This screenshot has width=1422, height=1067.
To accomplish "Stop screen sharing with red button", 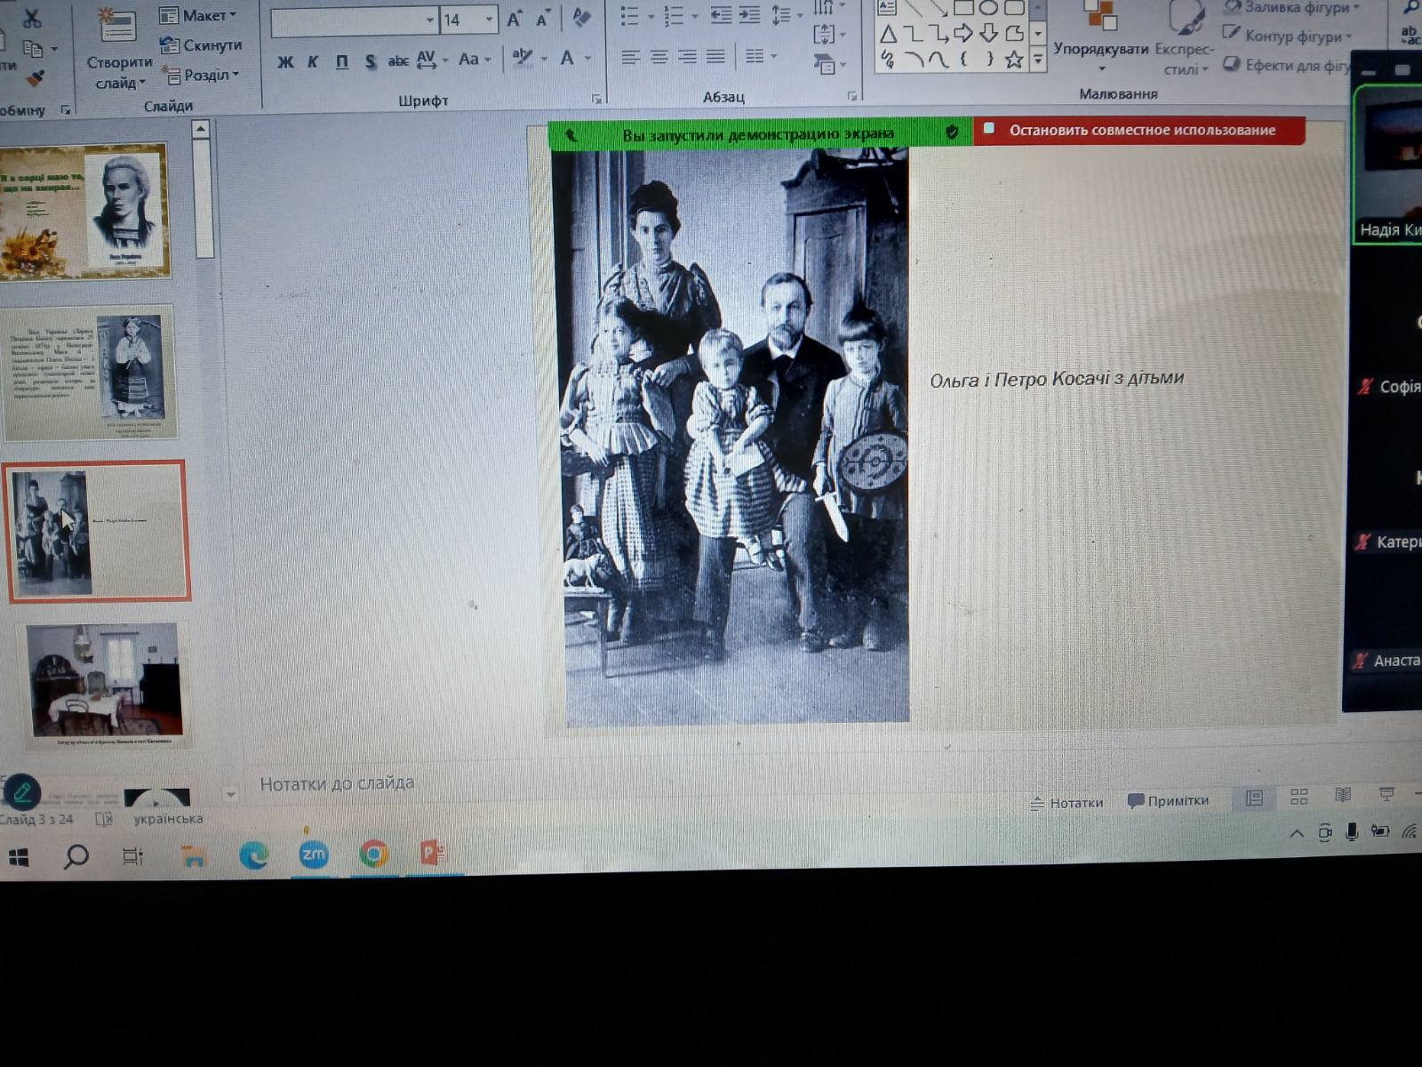I will point(1139,131).
